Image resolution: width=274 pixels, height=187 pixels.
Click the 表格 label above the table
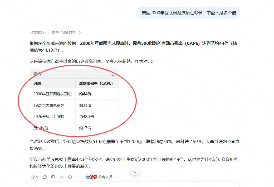tap(37, 74)
